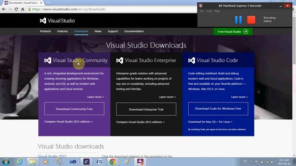Click the secure padlock icon in address bar

click(x=30, y=9)
